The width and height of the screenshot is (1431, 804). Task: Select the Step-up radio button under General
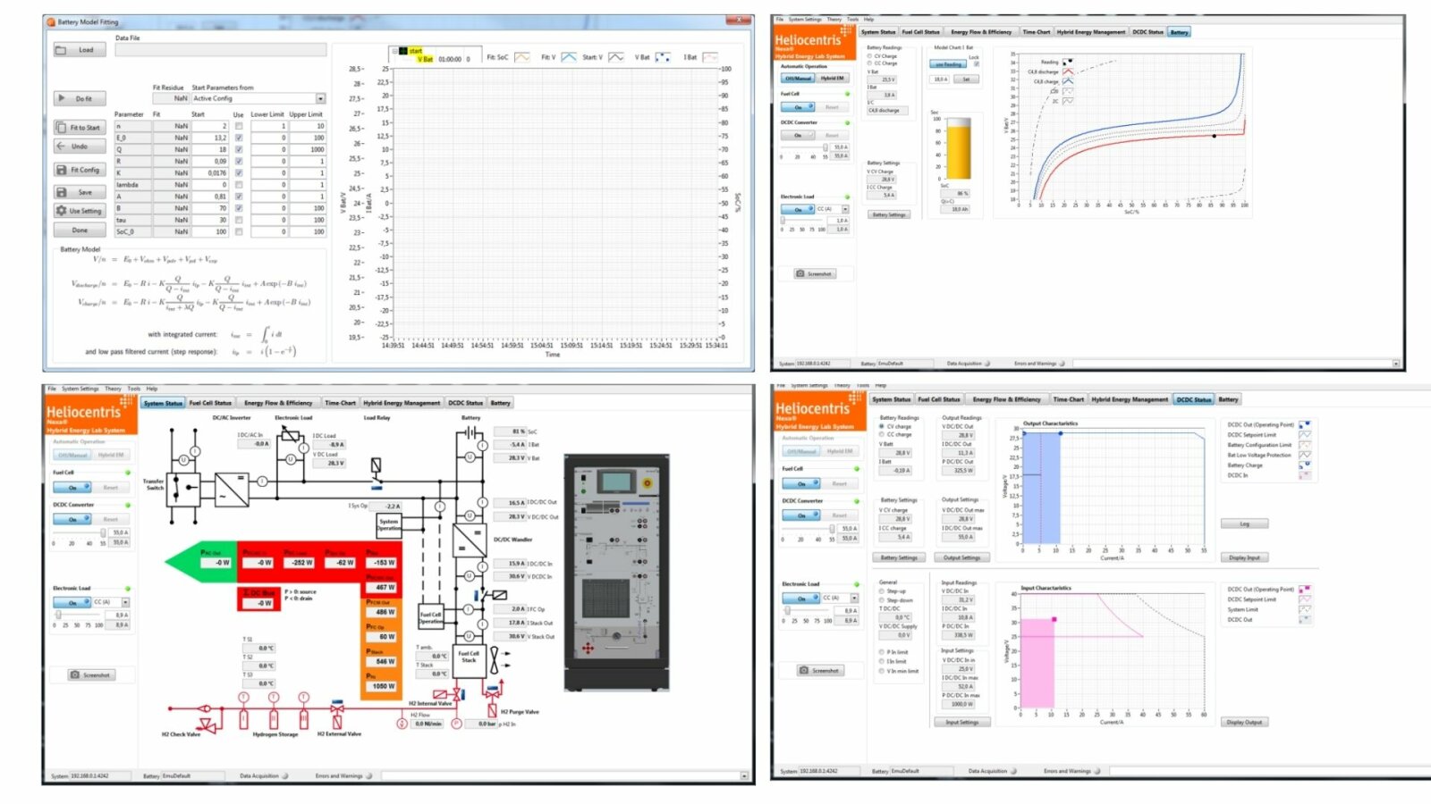pos(882,591)
